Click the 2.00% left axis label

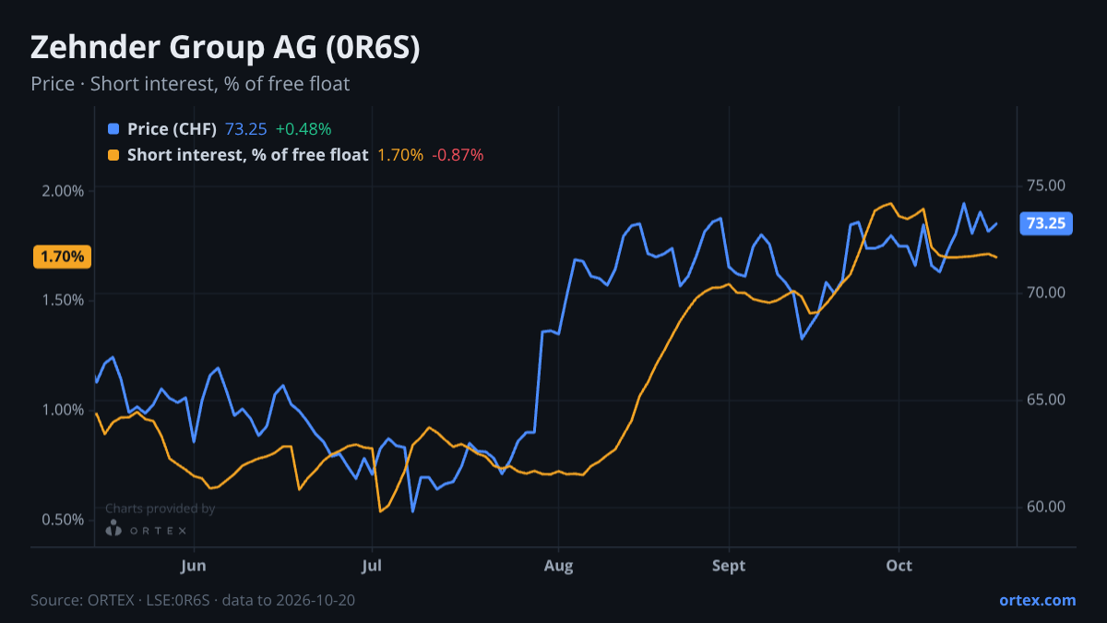pyautogui.click(x=65, y=191)
